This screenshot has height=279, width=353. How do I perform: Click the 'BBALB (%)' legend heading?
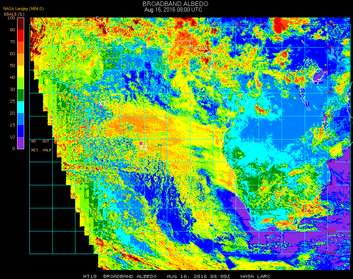tap(14, 14)
